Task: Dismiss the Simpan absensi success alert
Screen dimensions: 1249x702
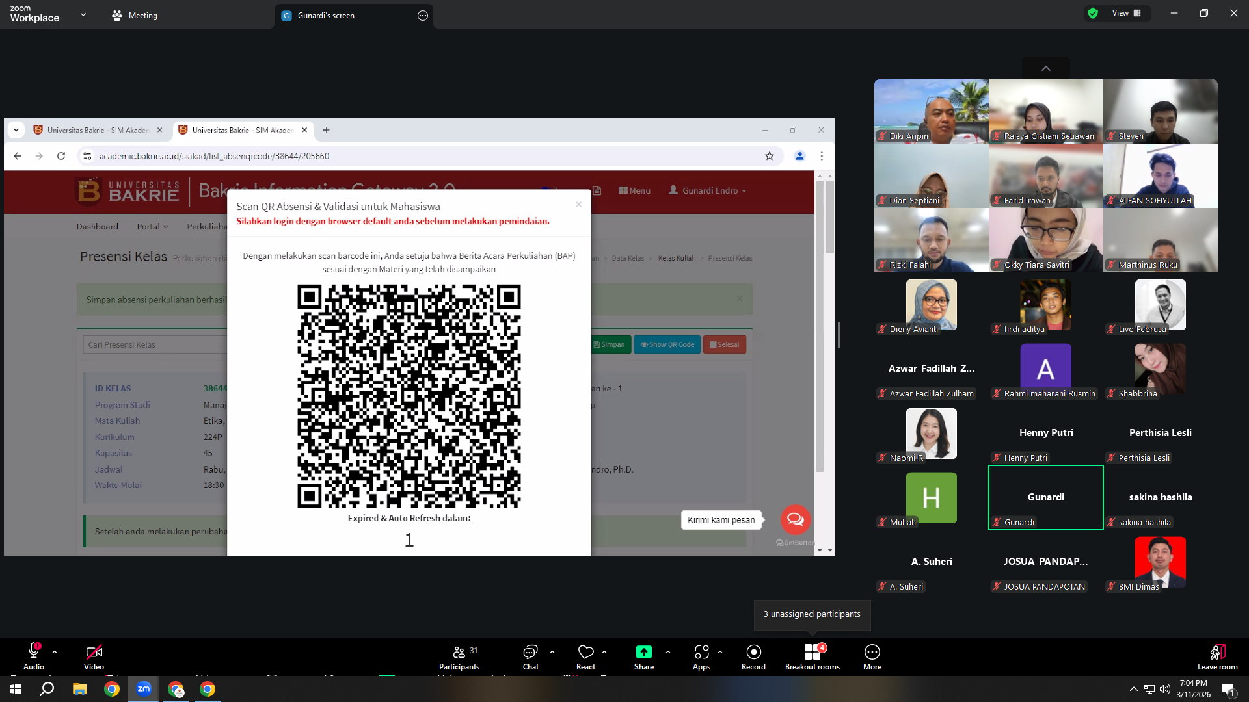Action: click(x=740, y=299)
